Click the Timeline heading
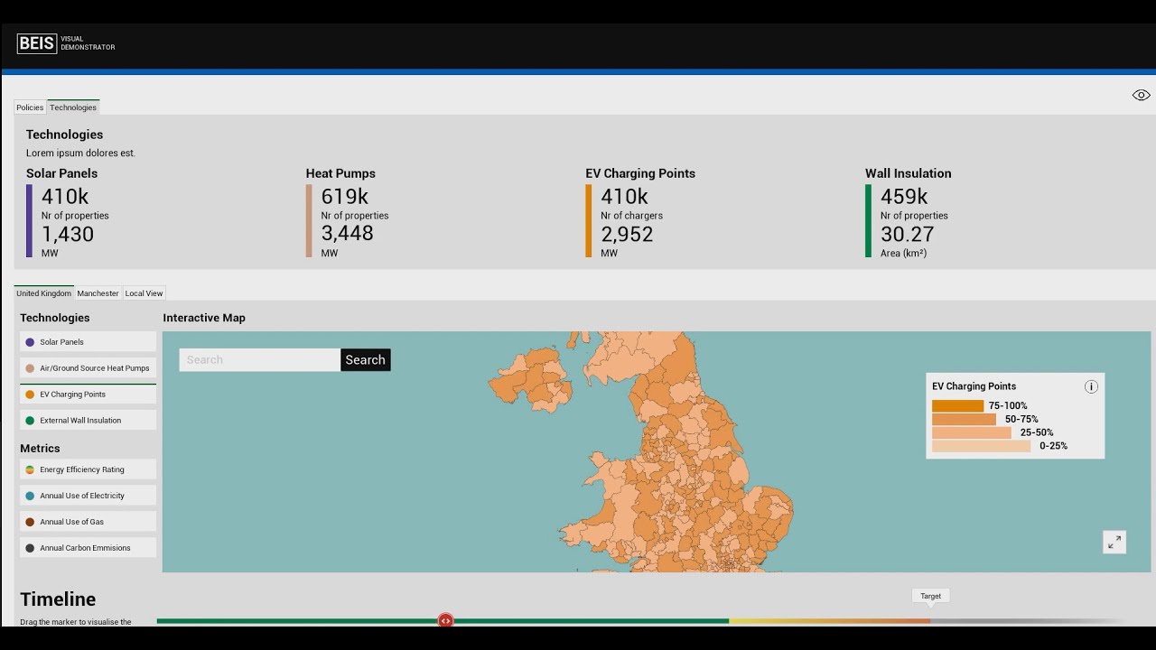The height and width of the screenshot is (650, 1156). [58, 599]
